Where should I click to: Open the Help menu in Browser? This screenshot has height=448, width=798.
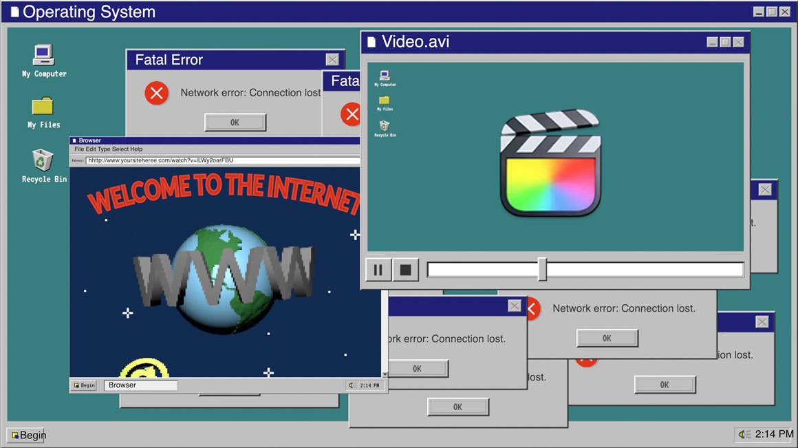pos(137,149)
